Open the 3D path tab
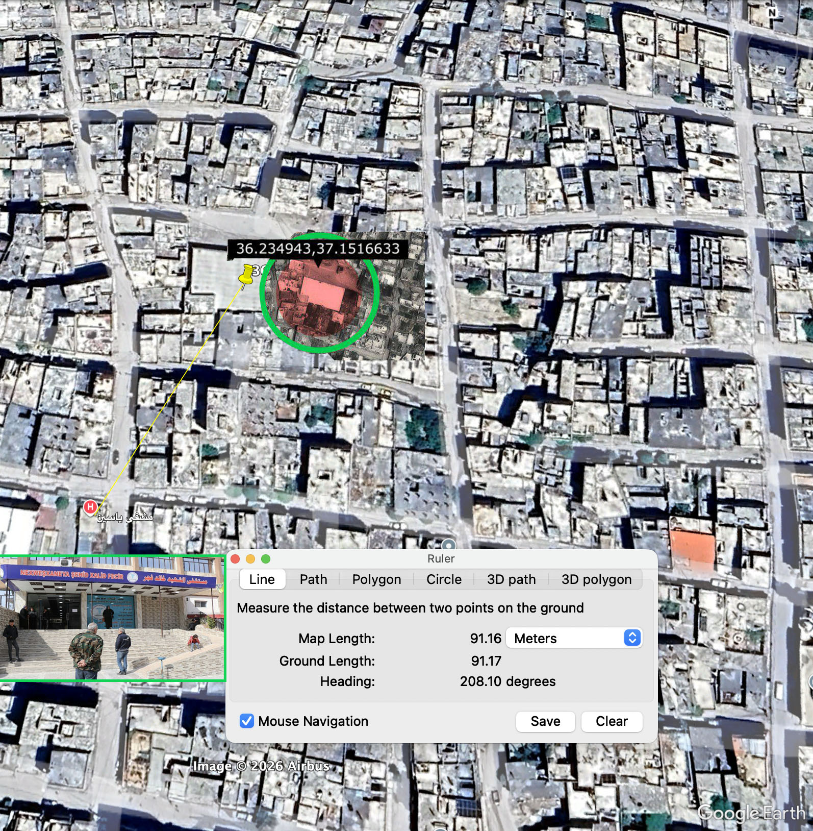 point(511,579)
